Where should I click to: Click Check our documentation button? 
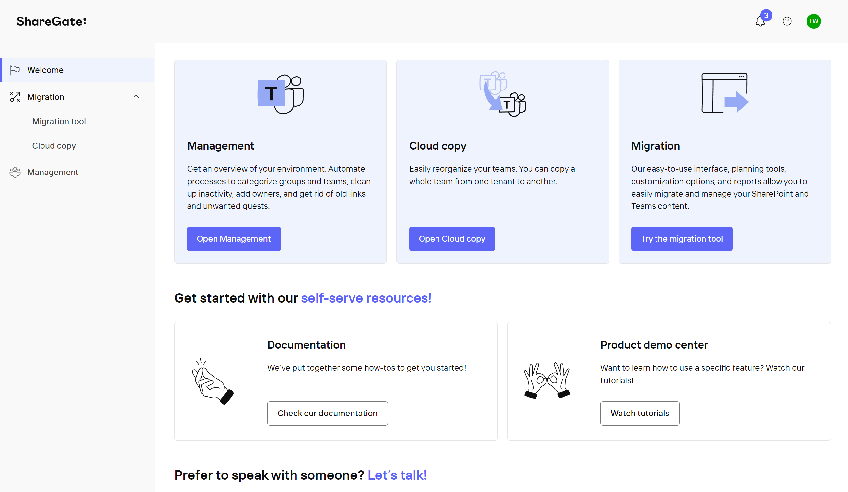click(x=327, y=413)
